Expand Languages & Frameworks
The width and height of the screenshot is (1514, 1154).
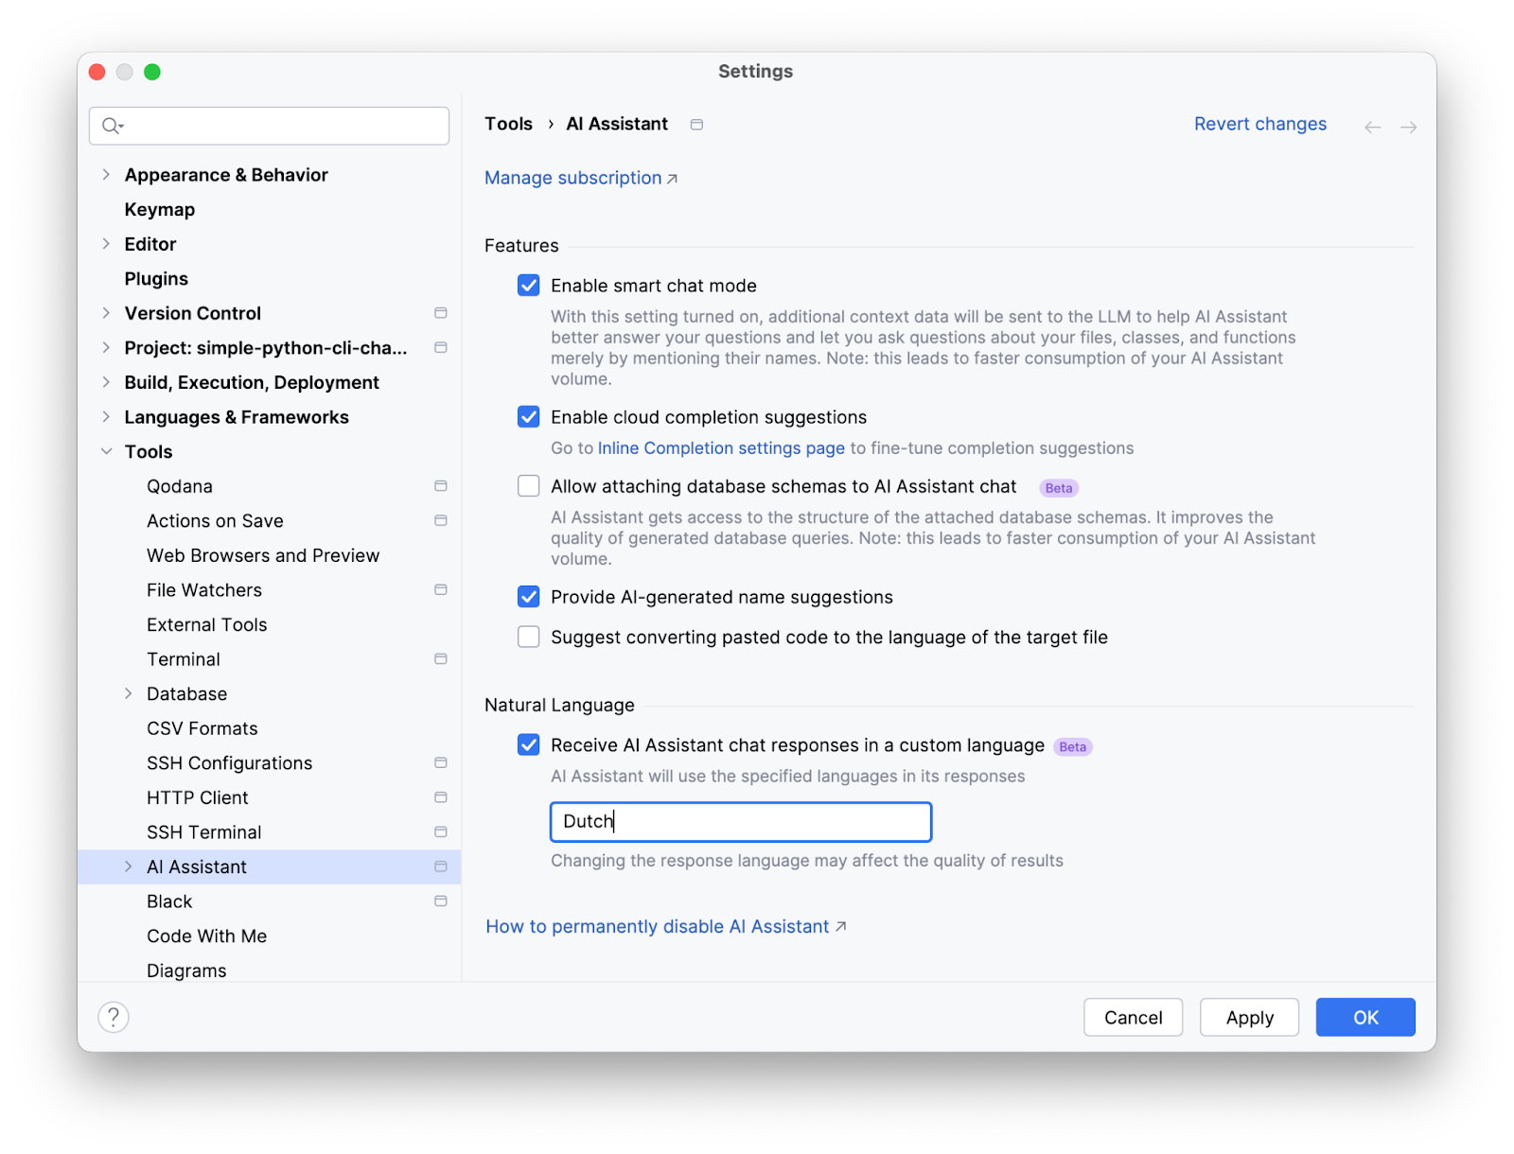pos(106,417)
